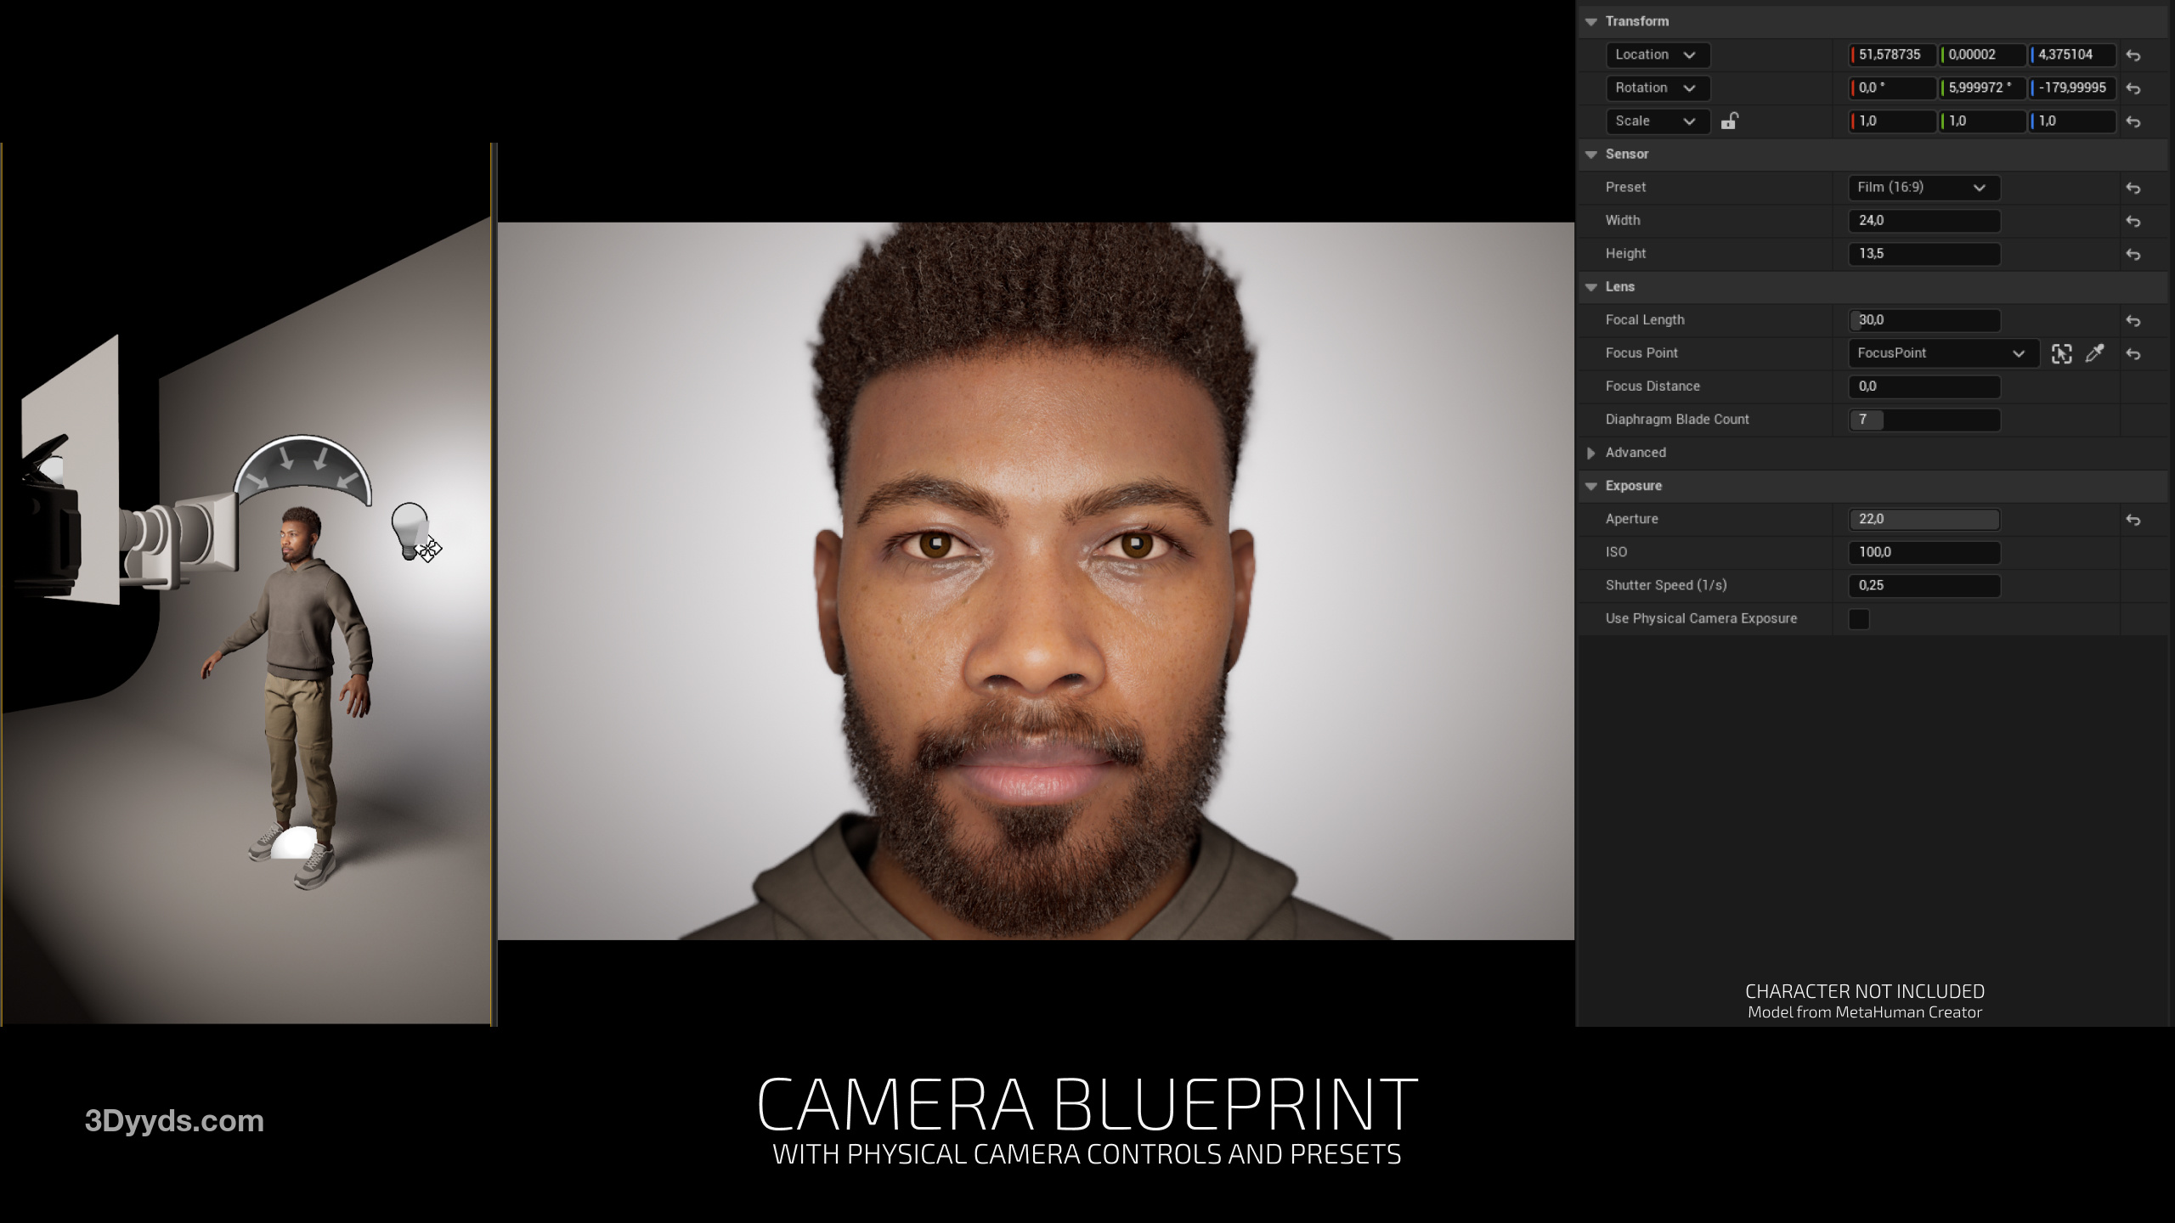Click select-actor icon beside FocusPoint dropdown

[x=2061, y=353]
